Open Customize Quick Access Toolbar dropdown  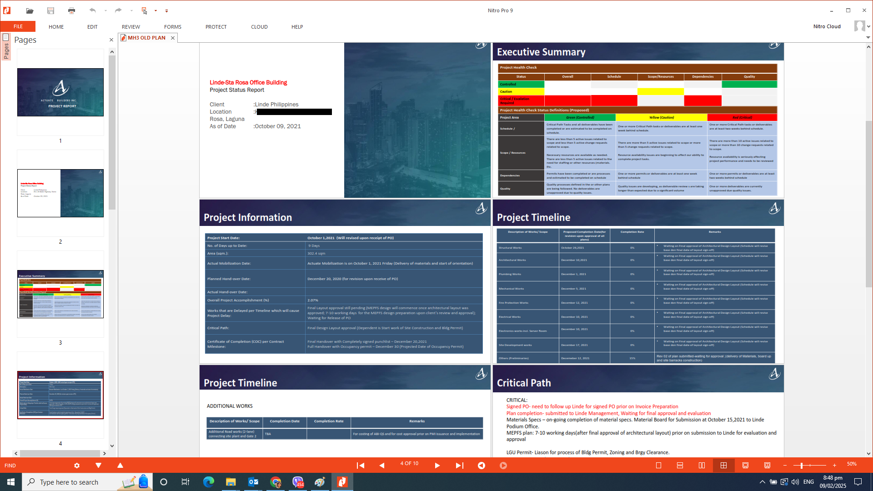(x=166, y=11)
